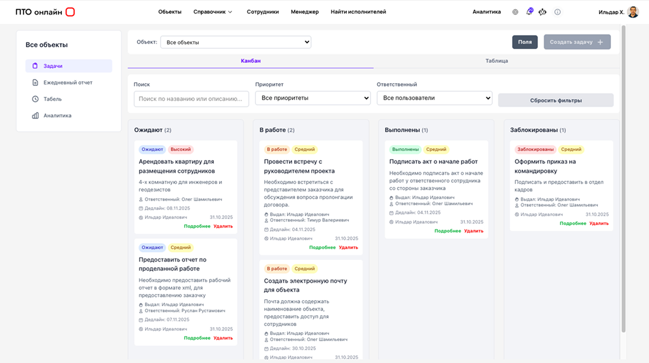Open settings gear icon in top bar
This screenshot has width=649, height=363.
pyautogui.click(x=515, y=12)
